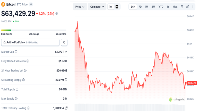Image resolution: width=198 pixels, height=111 pixels.
Task: Open external link icon beside 1,901,964
Action: (66, 108)
